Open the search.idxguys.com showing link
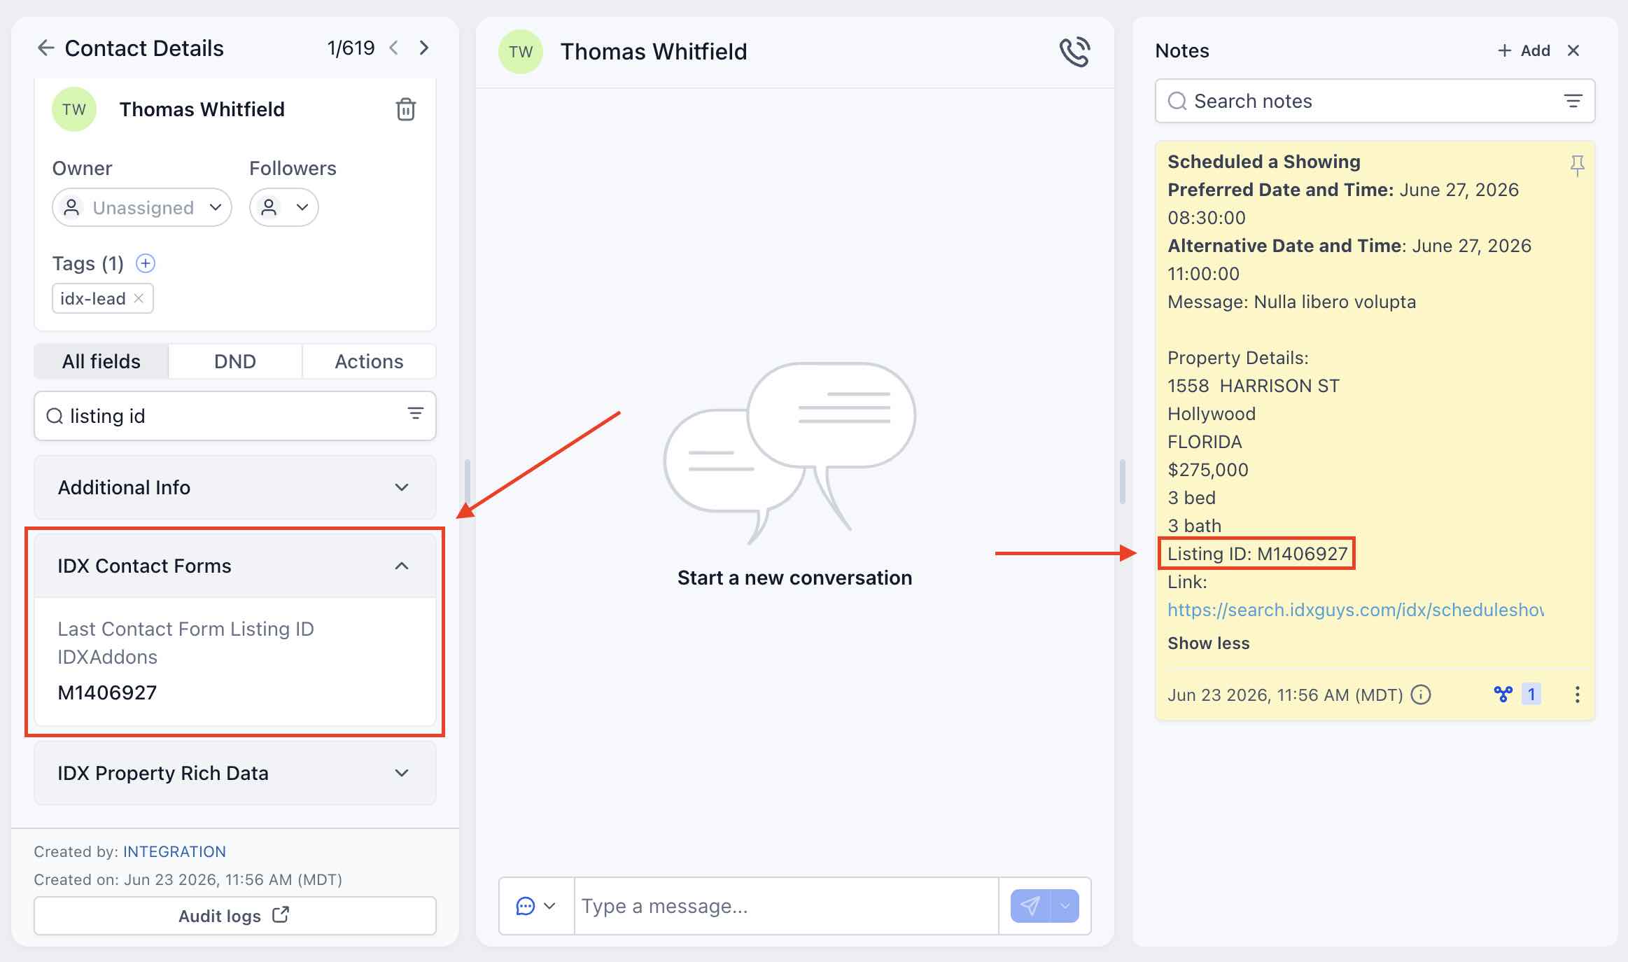This screenshot has height=962, width=1628. 1356,610
